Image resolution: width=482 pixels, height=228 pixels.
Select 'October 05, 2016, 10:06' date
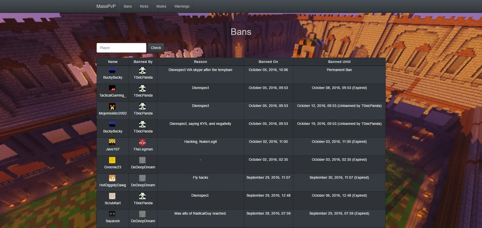[x=268, y=70]
